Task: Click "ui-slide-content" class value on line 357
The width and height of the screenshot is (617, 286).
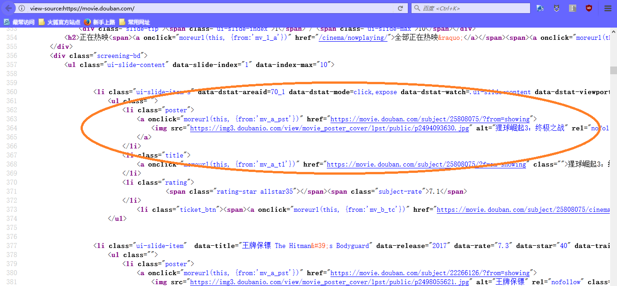Action: point(136,65)
